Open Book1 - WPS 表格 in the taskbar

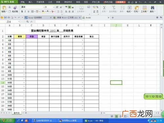tap(95, 121)
